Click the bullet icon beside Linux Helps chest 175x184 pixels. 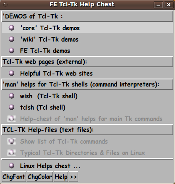tap(11, 166)
